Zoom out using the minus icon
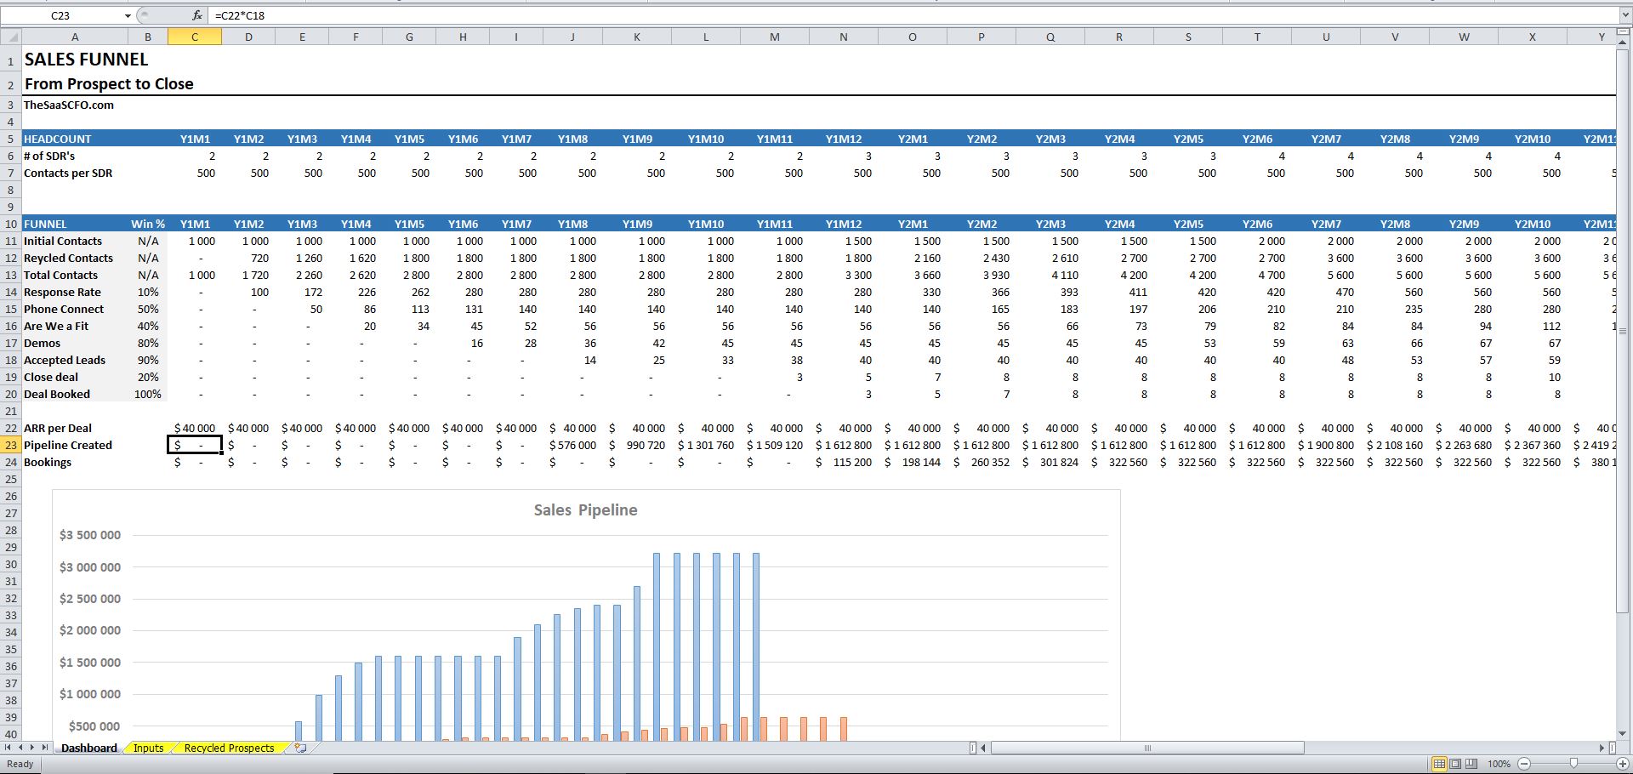This screenshot has width=1633, height=774. [1524, 764]
